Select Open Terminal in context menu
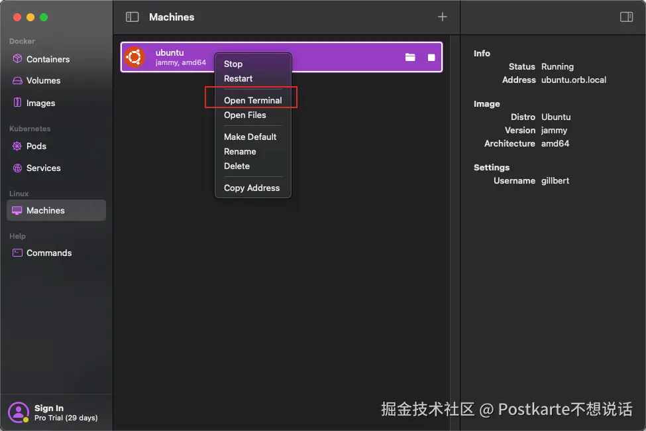Viewport: 646px width, 431px height. tap(253, 100)
